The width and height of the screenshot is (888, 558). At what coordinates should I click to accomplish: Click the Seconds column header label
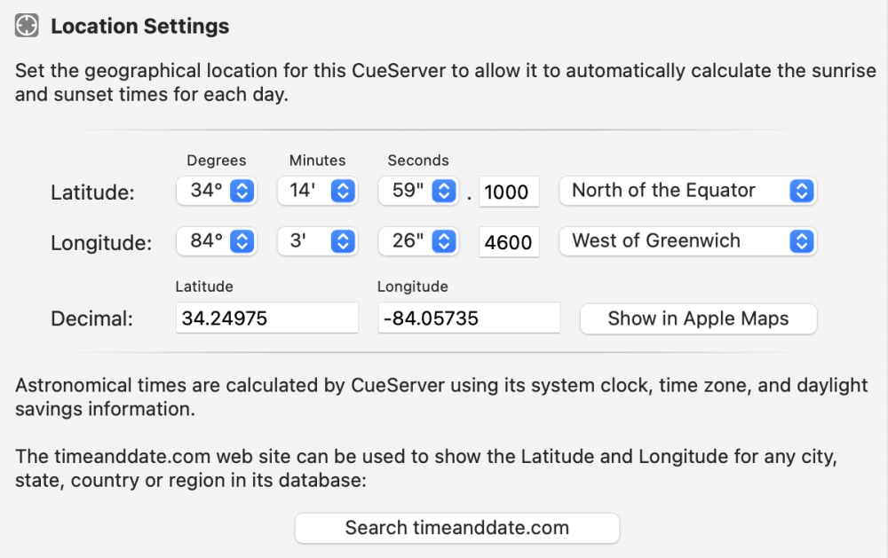coord(418,161)
